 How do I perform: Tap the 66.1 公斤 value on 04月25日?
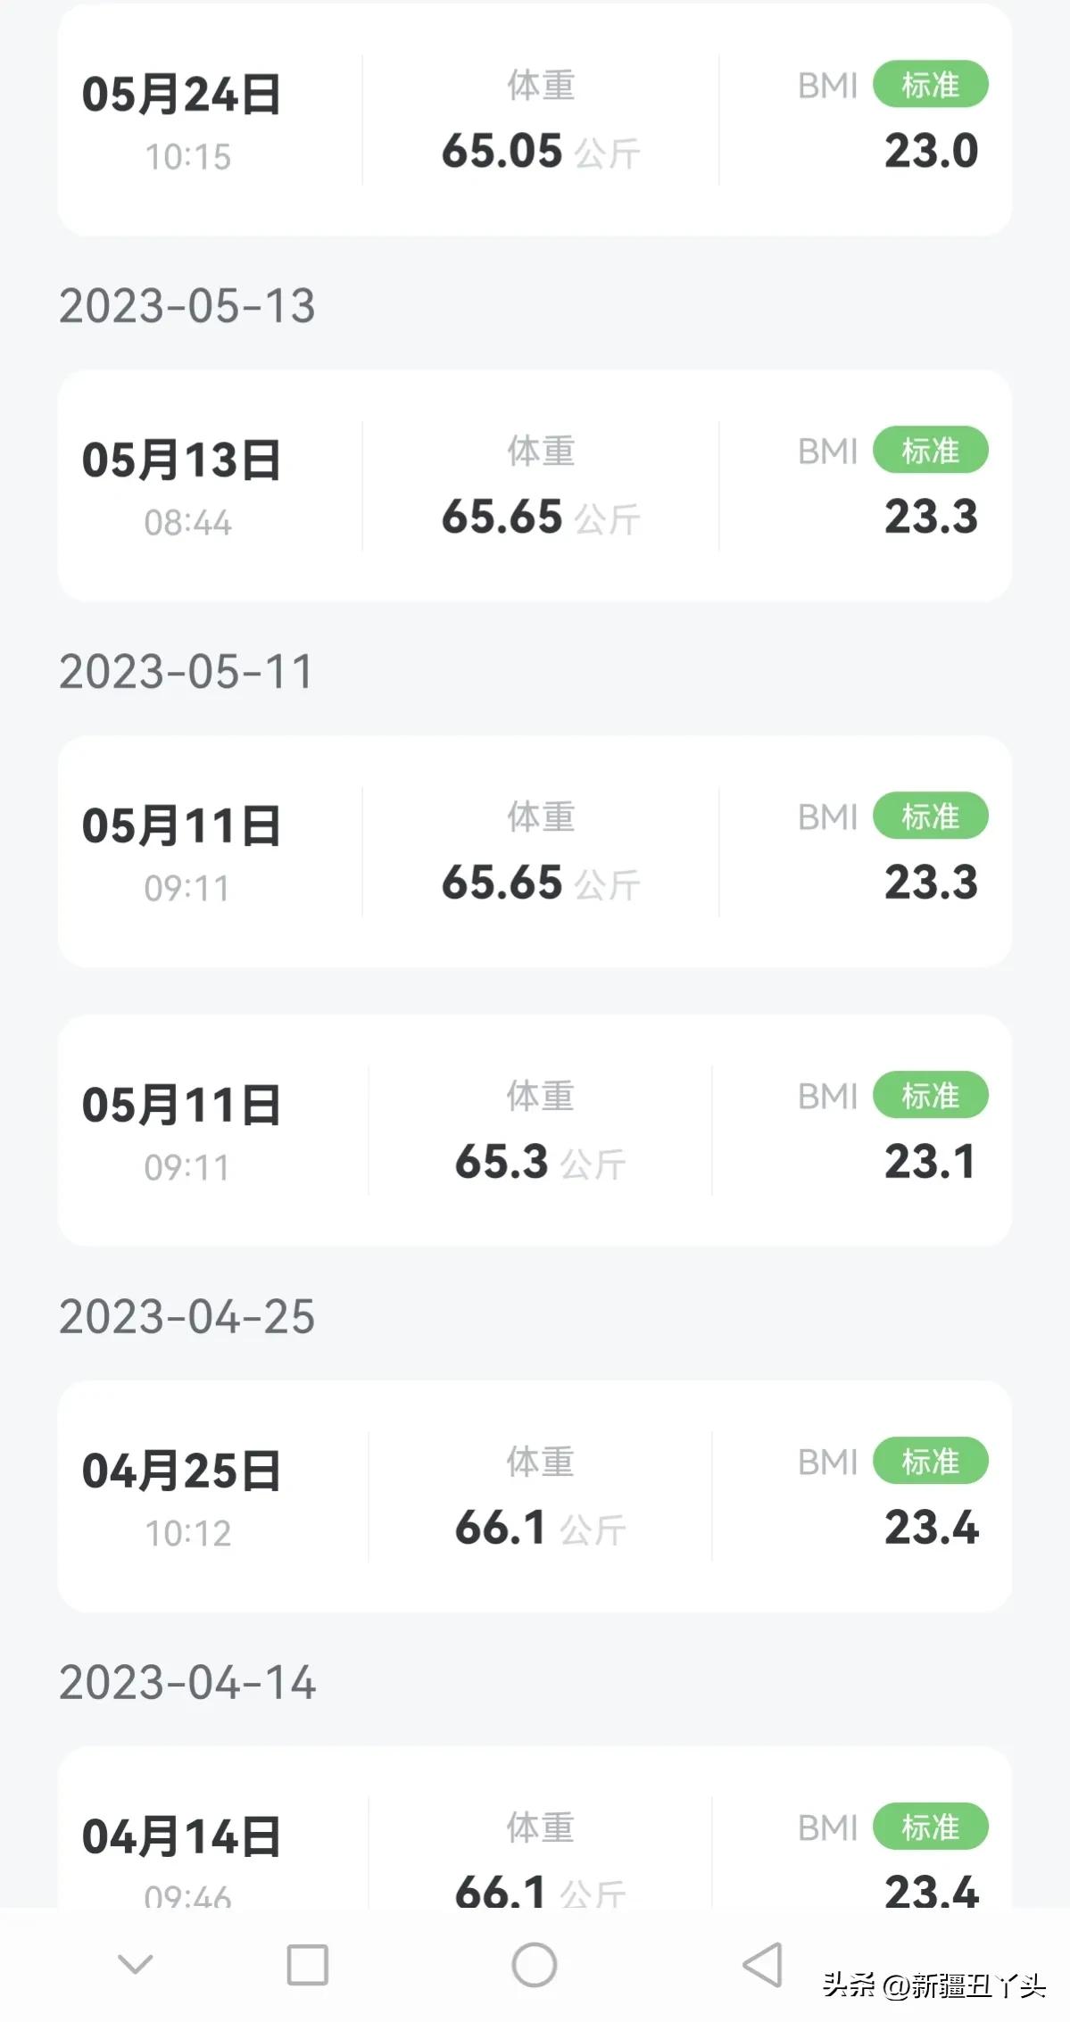tap(540, 1528)
